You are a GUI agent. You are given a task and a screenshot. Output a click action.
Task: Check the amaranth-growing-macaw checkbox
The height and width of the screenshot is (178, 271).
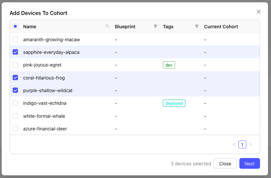15,39
